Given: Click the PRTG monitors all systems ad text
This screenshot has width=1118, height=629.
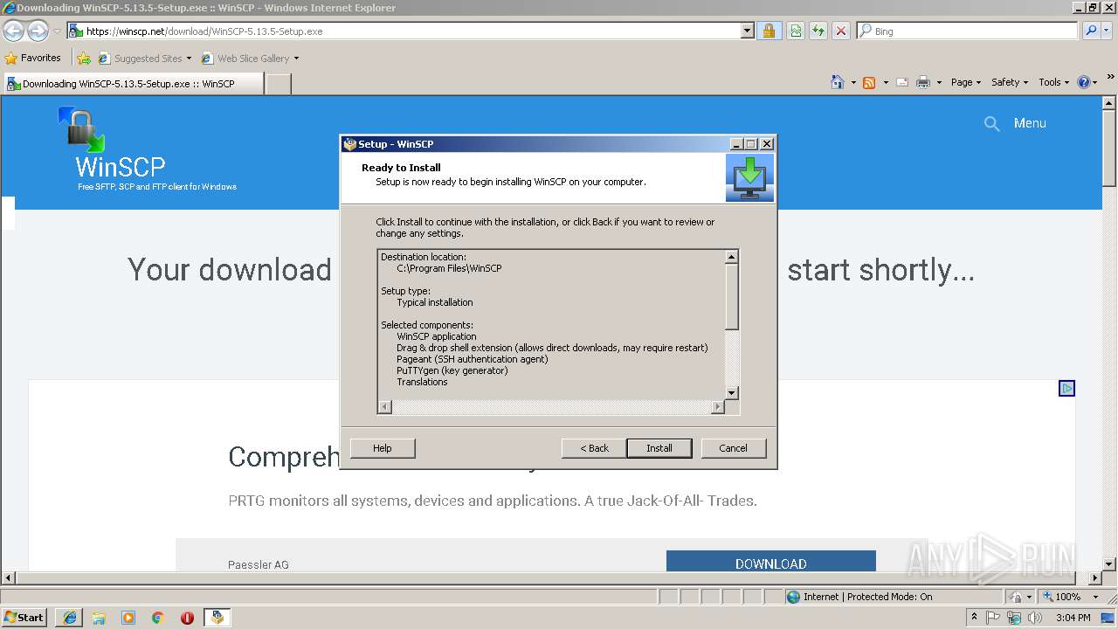Looking at the screenshot, I should coord(492,501).
